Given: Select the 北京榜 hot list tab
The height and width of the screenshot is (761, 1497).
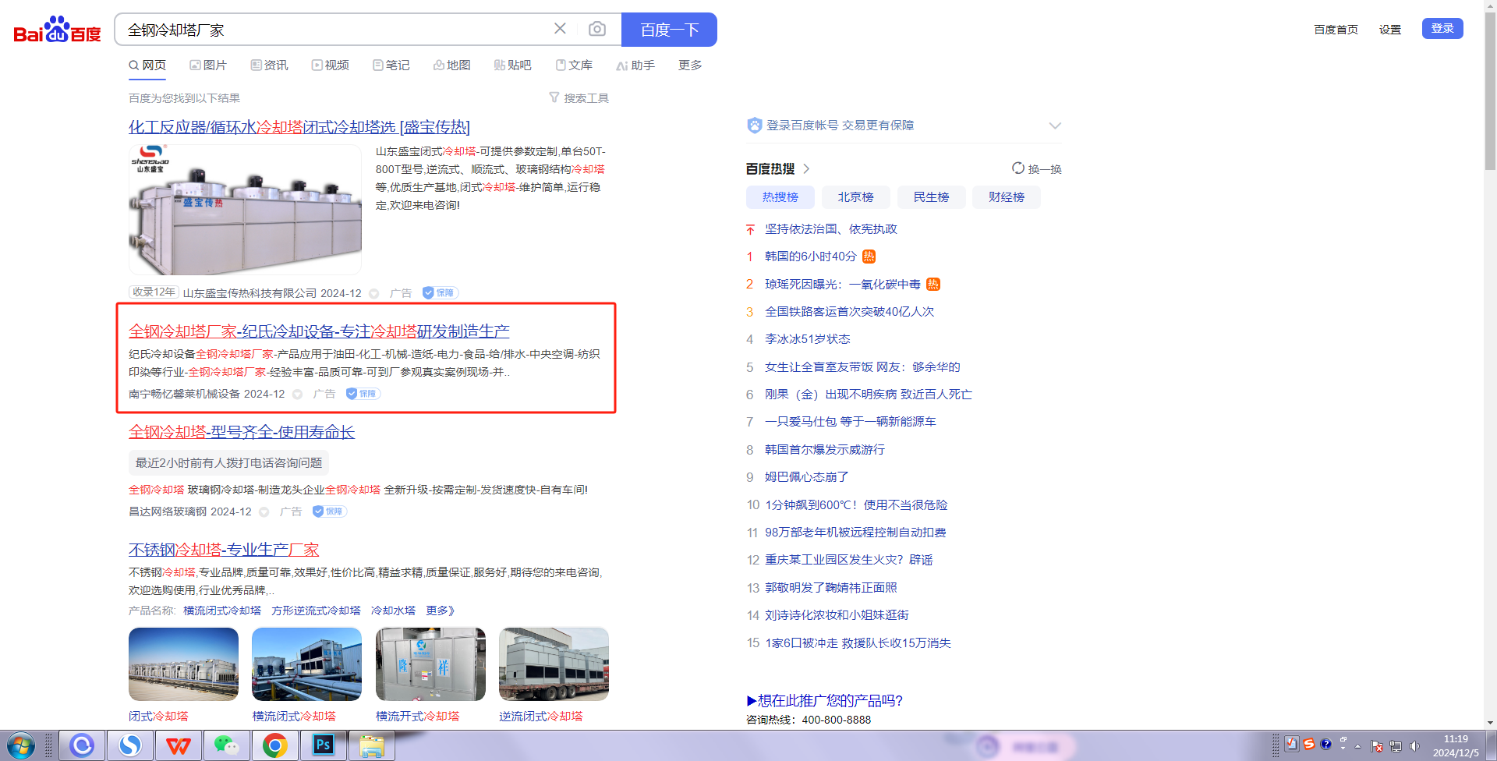Looking at the screenshot, I should pyautogui.click(x=855, y=197).
